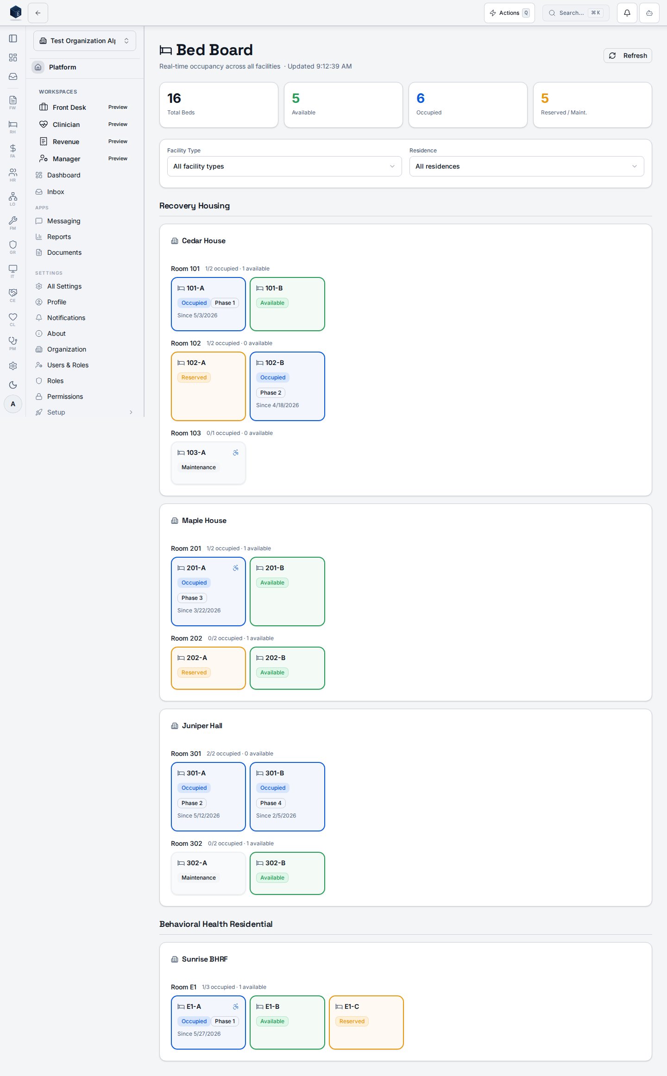Viewport: 667px width, 1076px height.
Task: Expand the Setup menu chevron
Action: click(x=131, y=412)
